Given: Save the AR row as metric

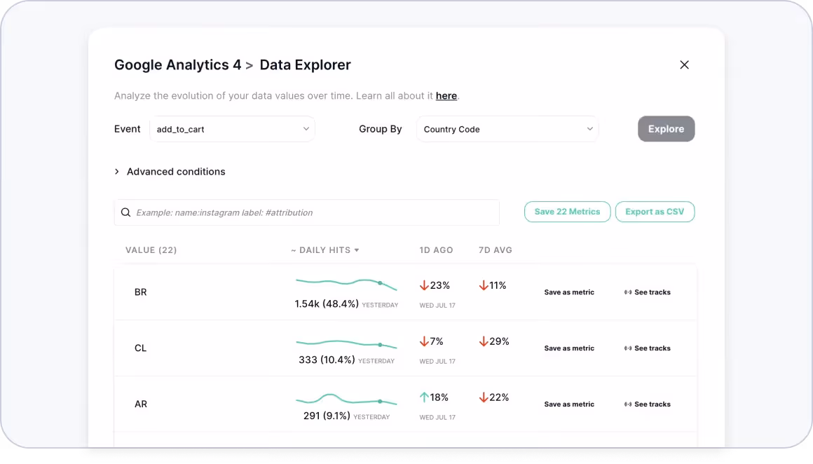Looking at the screenshot, I should click(x=569, y=404).
